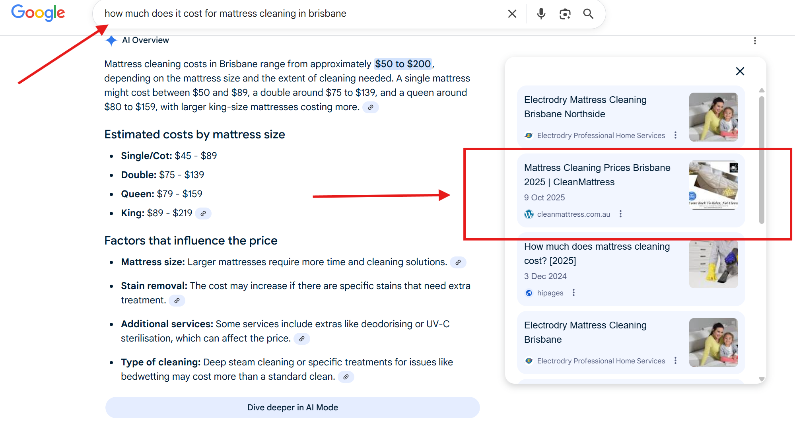The width and height of the screenshot is (795, 431).
Task: Click the AI Overview sparkle icon
Action: (111, 40)
